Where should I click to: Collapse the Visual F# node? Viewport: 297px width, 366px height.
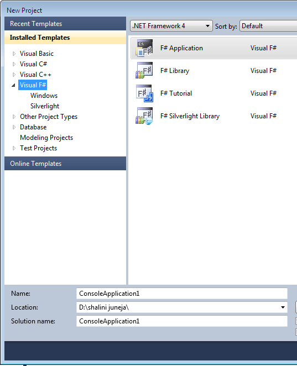[13, 85]
